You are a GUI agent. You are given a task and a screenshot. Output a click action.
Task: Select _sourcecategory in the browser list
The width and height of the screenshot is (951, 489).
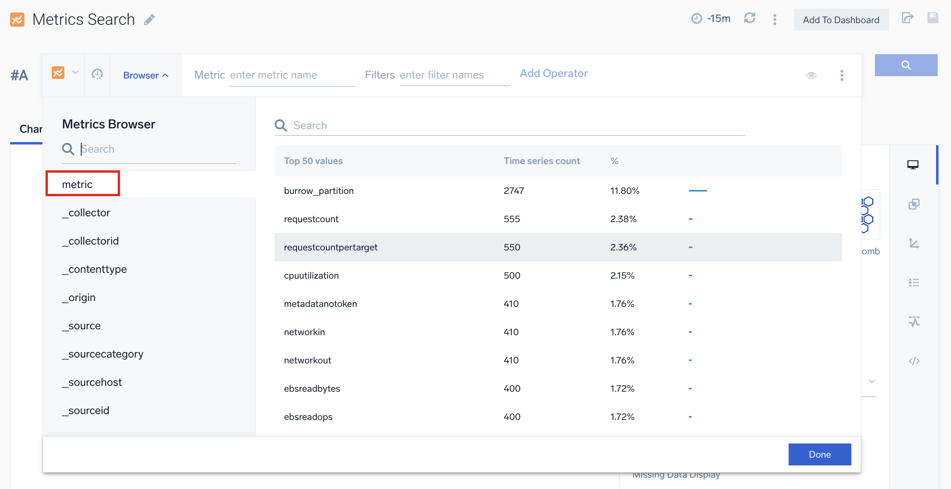pyautogui.click(x=103, y=354)
